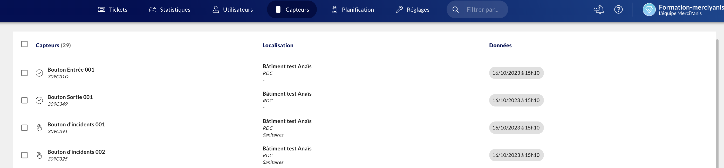Click the check-circle icon for Bouton Entrée 001

pyautogui.click(x=39, y=73)
